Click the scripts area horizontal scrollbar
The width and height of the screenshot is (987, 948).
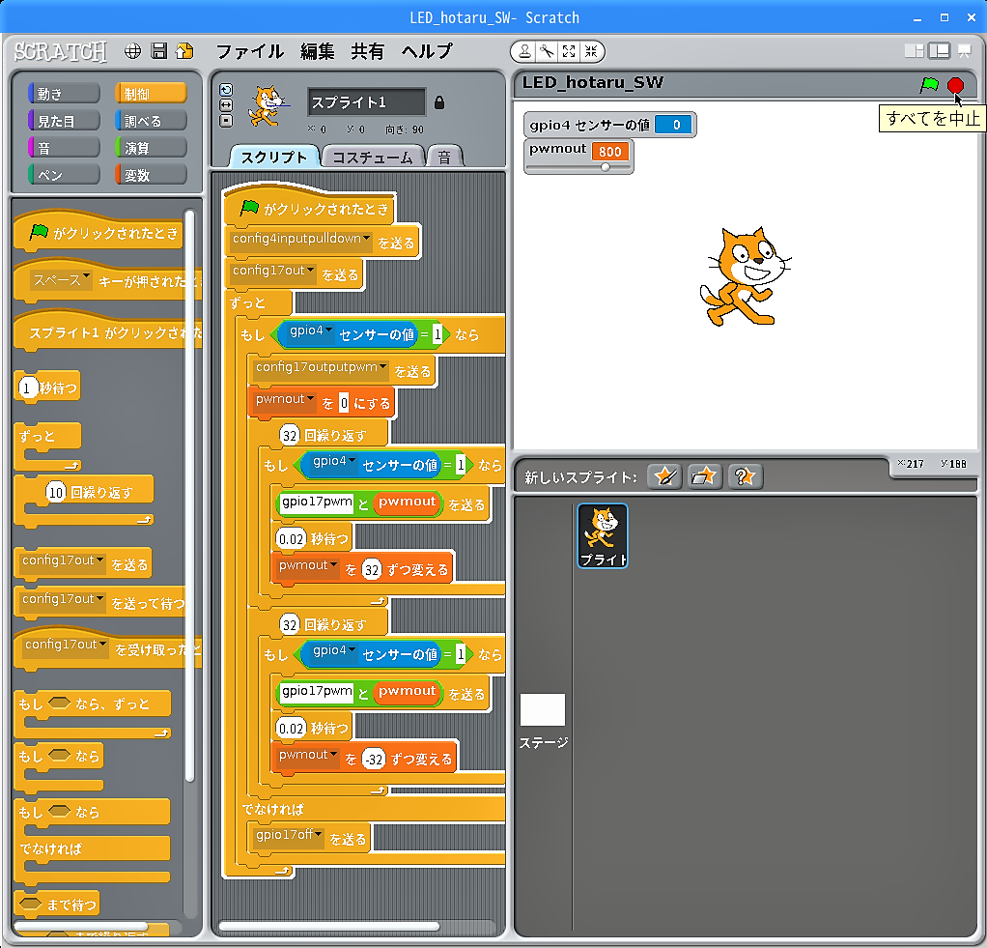328,926
